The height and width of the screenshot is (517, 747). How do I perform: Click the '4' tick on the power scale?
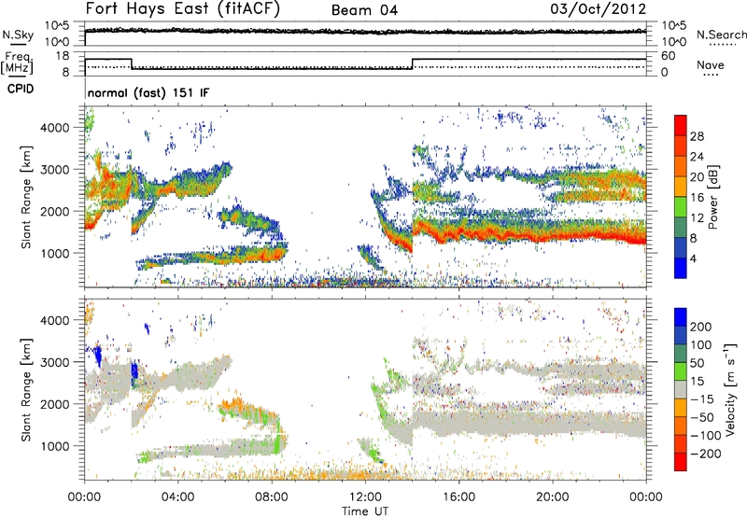(x=693, y=258)
